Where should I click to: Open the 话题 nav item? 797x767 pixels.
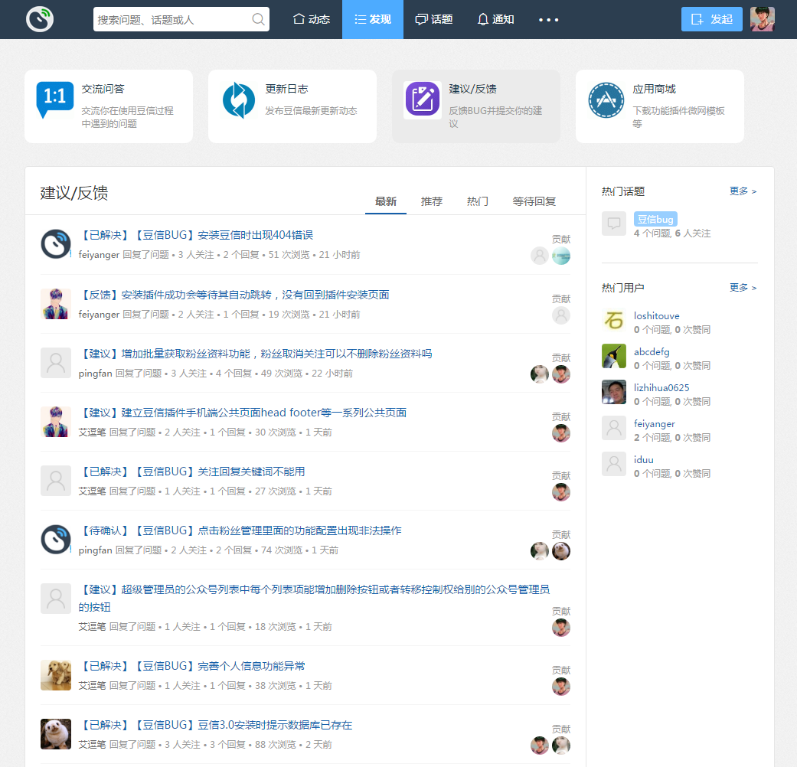433,19
